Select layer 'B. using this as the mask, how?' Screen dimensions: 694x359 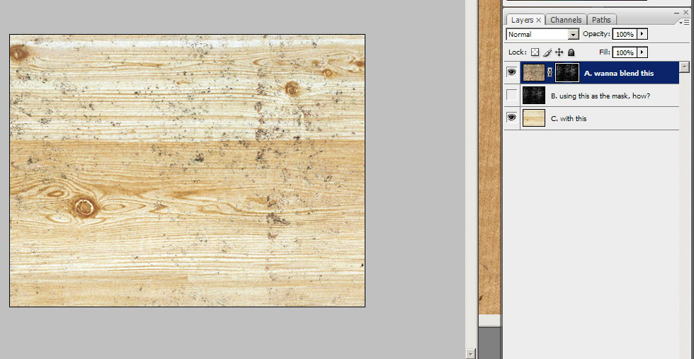coord(601,96)
